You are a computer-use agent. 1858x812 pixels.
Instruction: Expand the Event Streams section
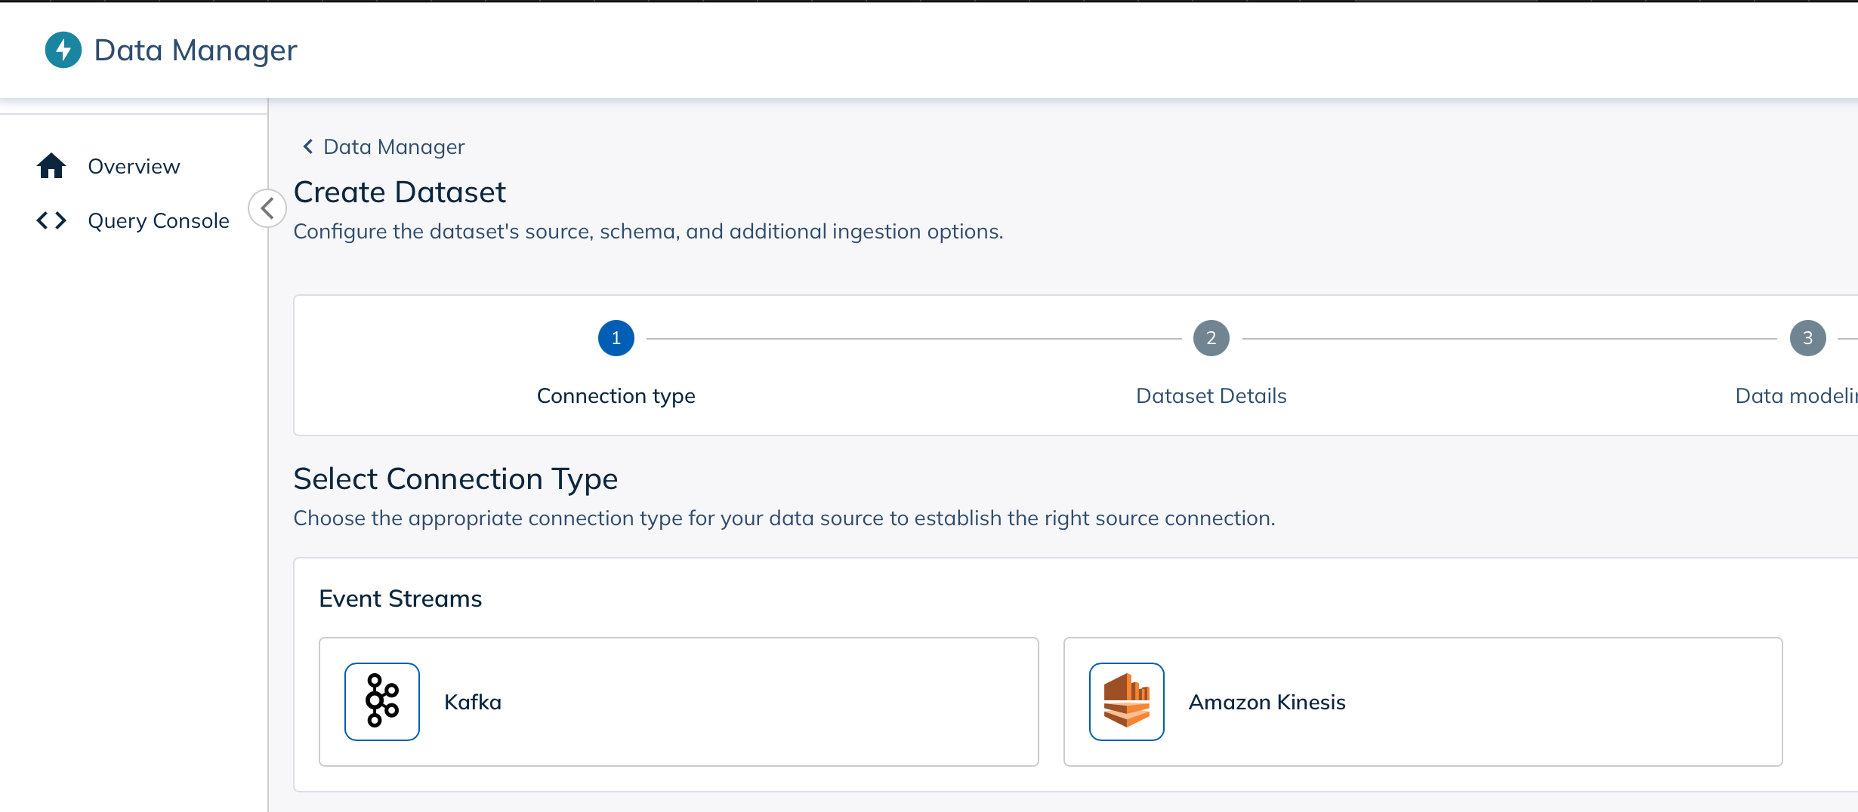(400, 598)
